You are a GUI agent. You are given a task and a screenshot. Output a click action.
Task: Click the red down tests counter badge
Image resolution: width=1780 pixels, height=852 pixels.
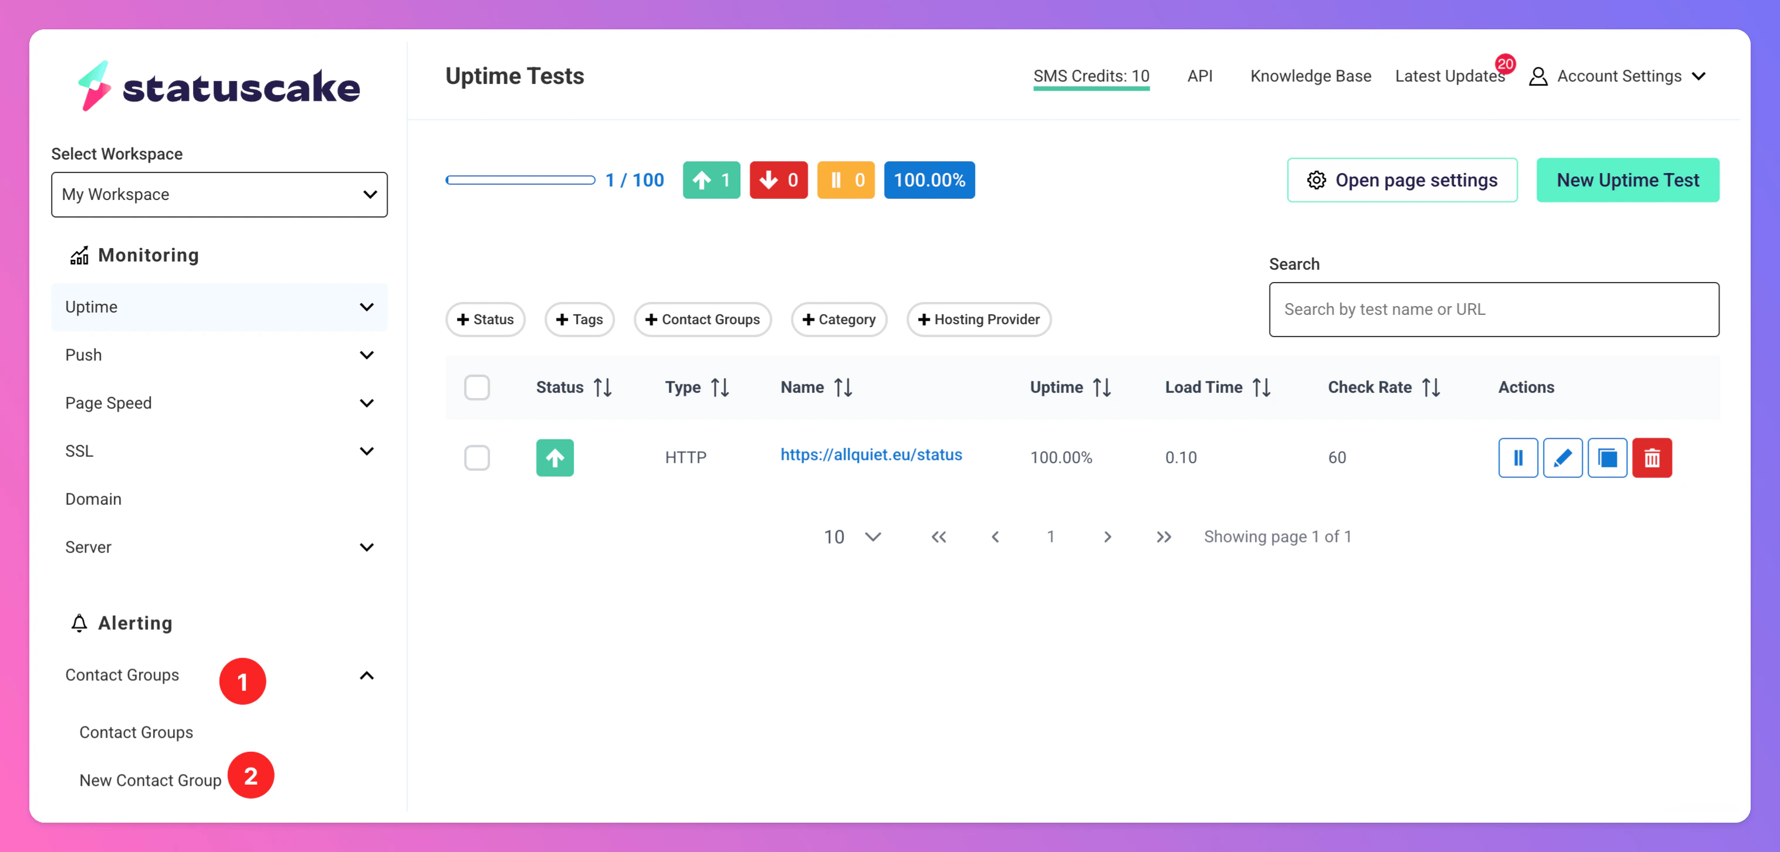click(778, 180)
